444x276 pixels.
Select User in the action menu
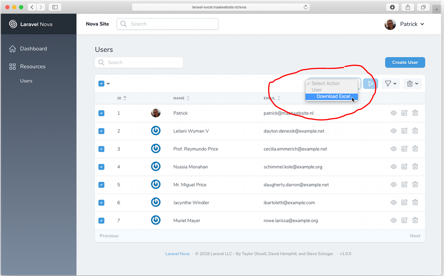click(x=316, y=90)
